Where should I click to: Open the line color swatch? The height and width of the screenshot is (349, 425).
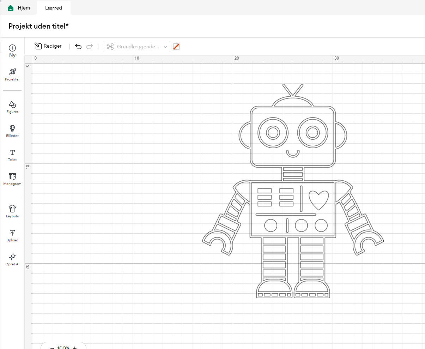point(176,47)
